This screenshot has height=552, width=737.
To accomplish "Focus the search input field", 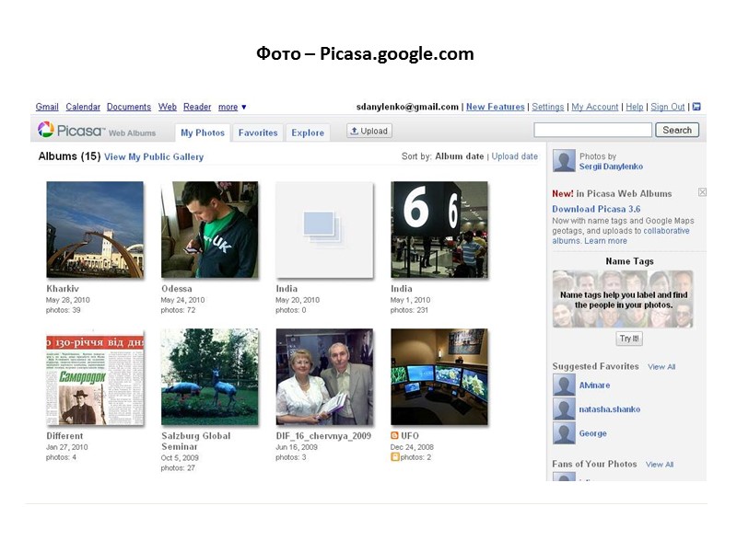I will (x=592, y=130).
